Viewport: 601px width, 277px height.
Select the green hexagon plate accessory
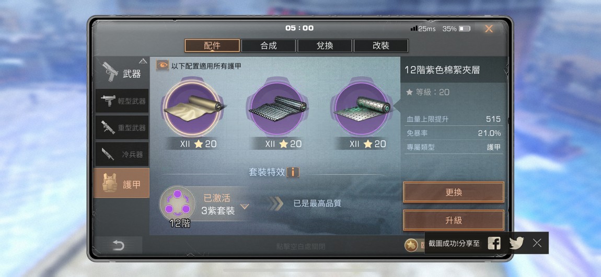[x=362, y=108]
